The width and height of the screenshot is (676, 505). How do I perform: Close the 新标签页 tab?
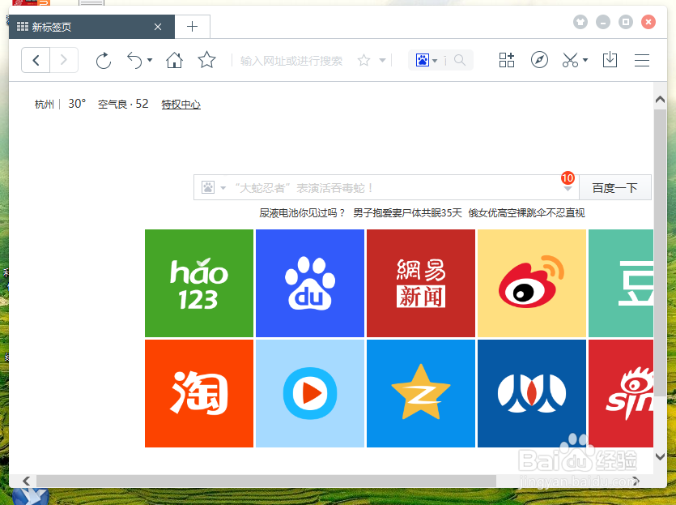[x=158, y=27]
